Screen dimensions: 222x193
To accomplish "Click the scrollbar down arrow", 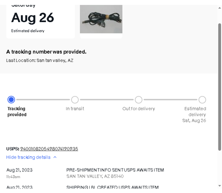I will pos(220,186).
